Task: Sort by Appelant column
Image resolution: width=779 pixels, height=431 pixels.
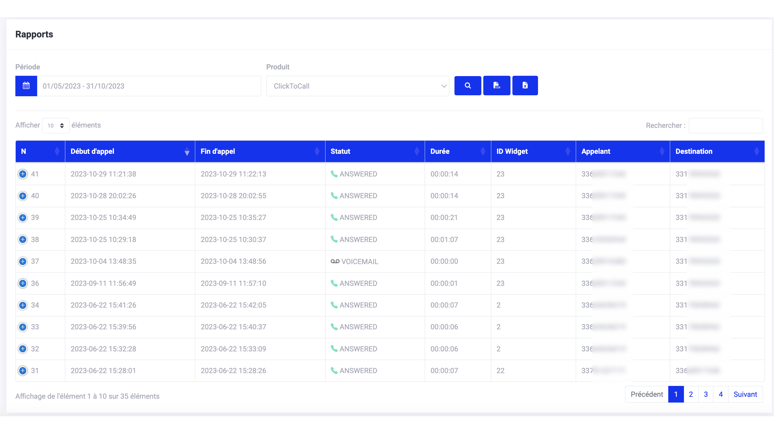Action: pos(622,151)
